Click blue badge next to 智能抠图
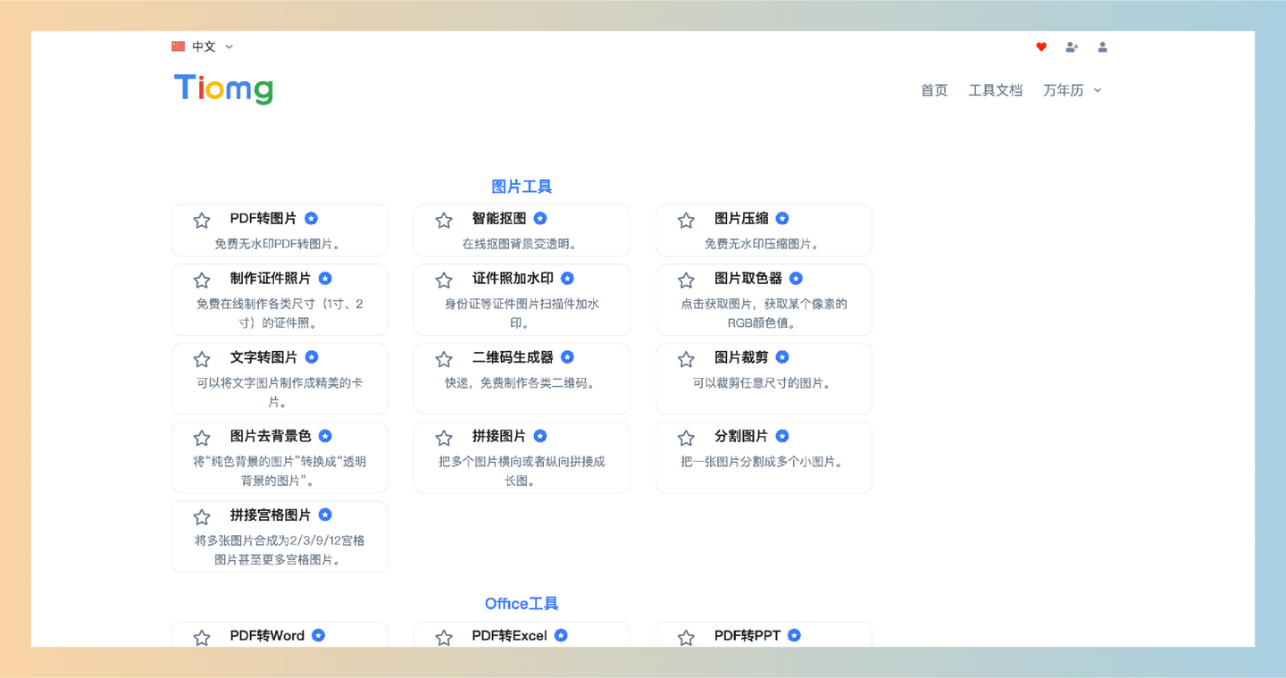This screenshot has height=678, width=1286. [540, 218]
